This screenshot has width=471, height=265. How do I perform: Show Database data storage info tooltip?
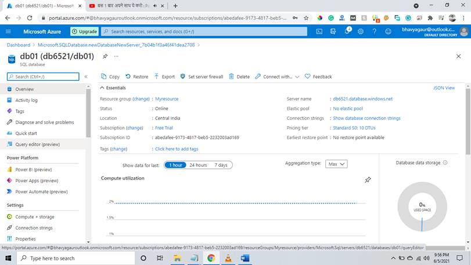coord(445,163)
